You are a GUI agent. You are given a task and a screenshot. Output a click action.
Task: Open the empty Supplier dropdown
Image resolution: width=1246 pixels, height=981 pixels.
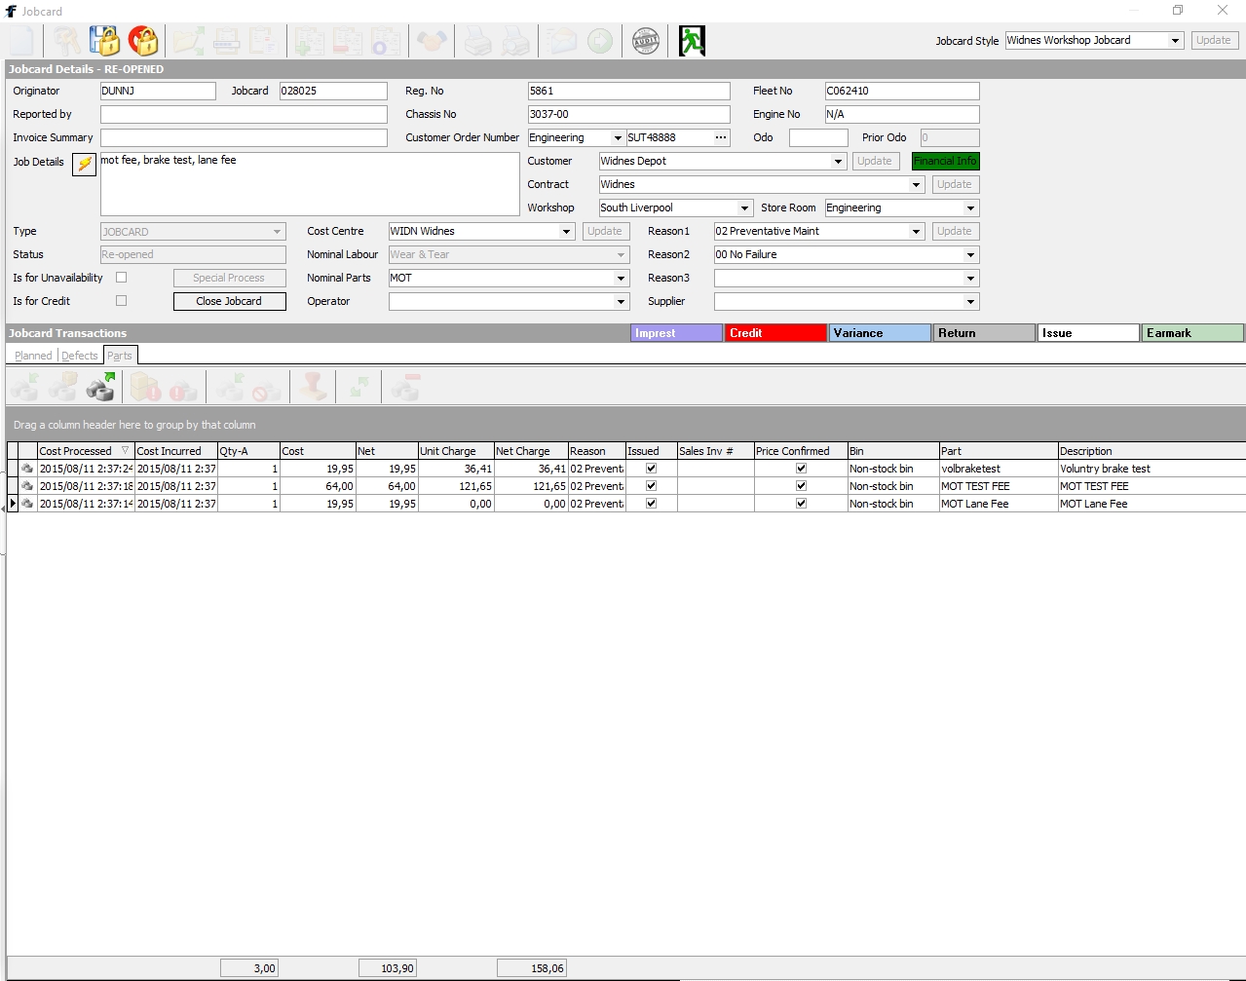[x=970, y=301]
